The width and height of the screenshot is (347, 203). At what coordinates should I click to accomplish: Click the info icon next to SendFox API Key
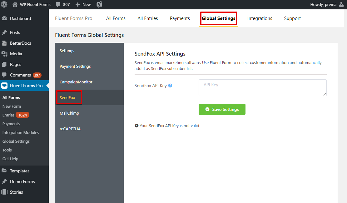pos(170,86)
